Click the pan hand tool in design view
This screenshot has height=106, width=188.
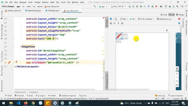pos(177,69)
